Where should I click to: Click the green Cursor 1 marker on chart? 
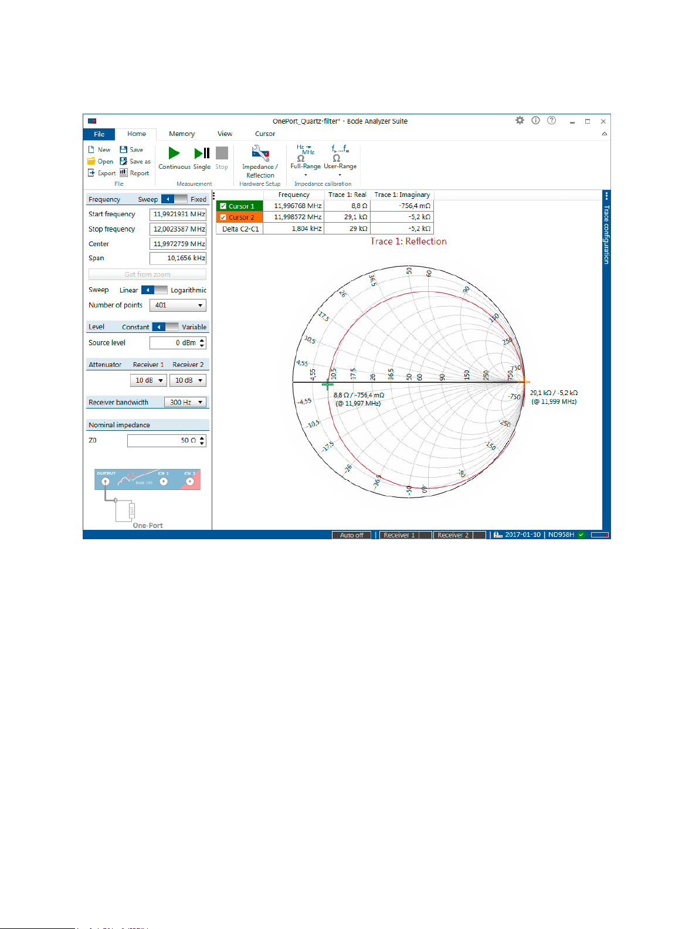pyautogui.click(x=328, y=384)
